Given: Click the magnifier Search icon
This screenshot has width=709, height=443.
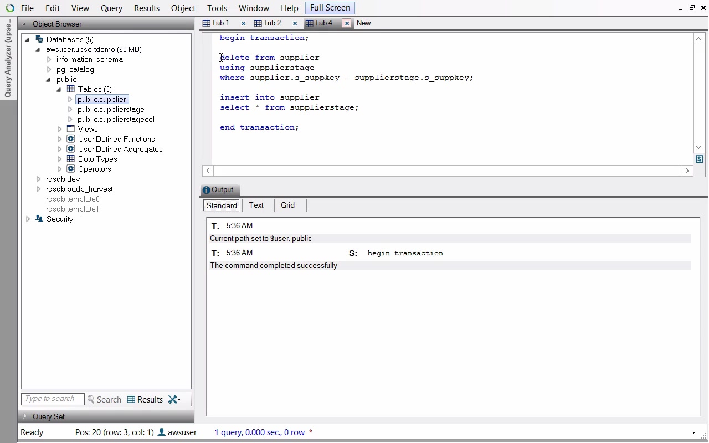Looking at the screenshot, I should [x=91, y=399].
